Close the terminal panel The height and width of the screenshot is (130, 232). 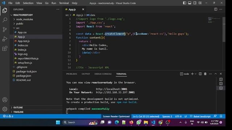tap(221, 74)
